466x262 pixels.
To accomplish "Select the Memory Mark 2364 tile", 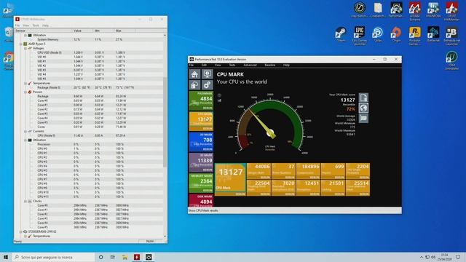I will tap(201, 183).
